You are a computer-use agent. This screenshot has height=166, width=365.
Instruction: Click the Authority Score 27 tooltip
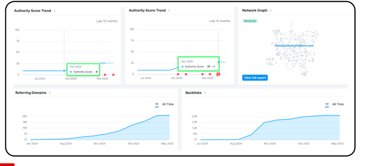coord(199,64)
